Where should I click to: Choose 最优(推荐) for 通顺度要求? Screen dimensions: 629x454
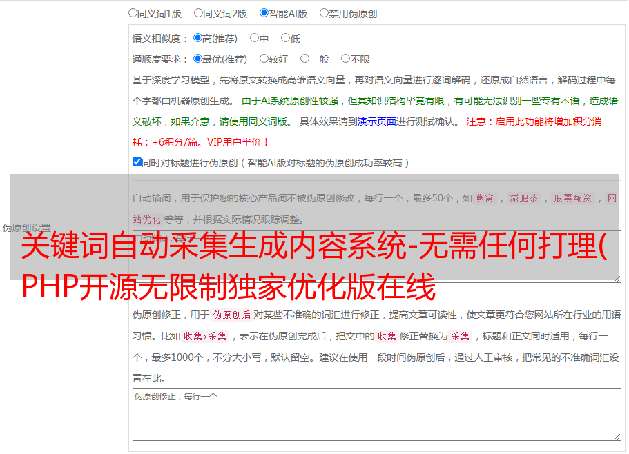coord(197,59)
